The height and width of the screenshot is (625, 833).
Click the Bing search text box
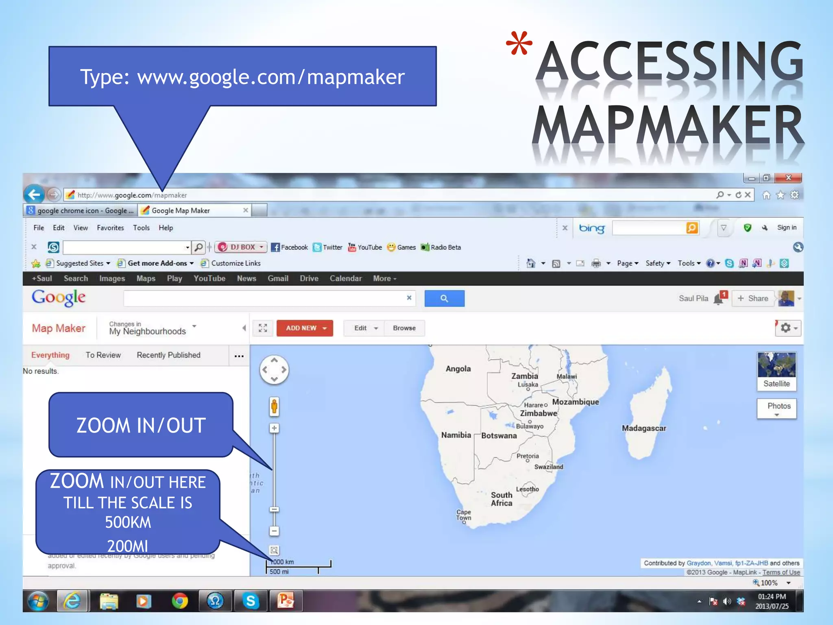tap(649, 228)
